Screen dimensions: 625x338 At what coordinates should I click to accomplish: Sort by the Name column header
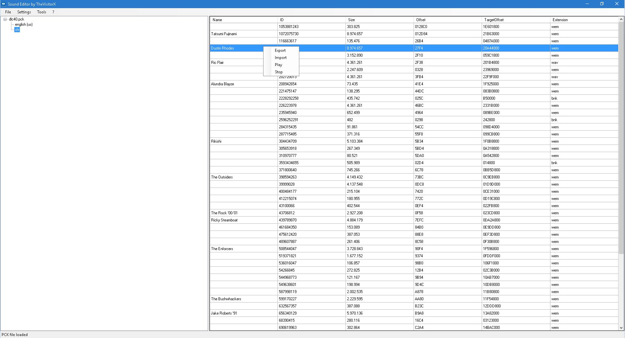[x=244, y=20]
